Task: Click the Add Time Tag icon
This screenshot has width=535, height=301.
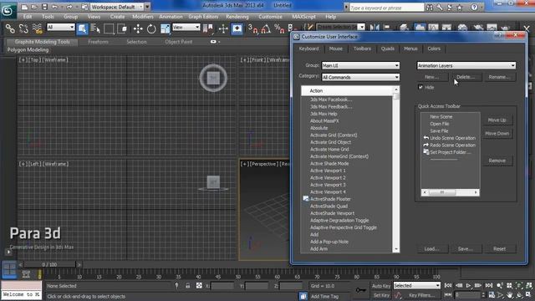Action: [303, 296]
